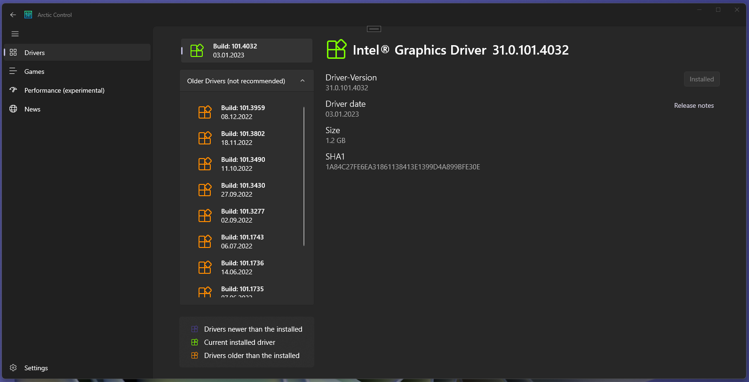Click the Driver date value 03.01.2023

click(x=342, y=114)
